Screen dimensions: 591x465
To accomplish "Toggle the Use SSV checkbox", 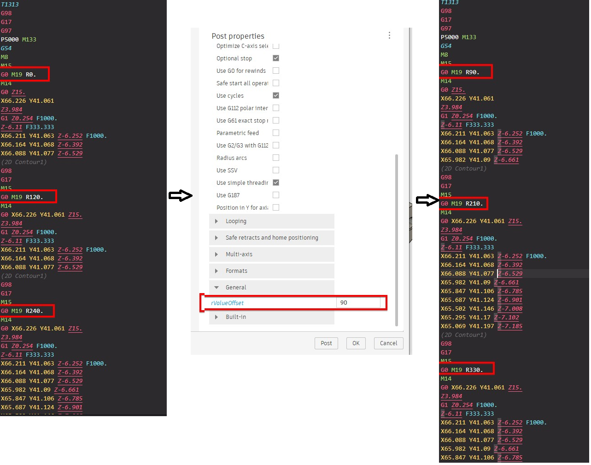I will coord(276,170).
